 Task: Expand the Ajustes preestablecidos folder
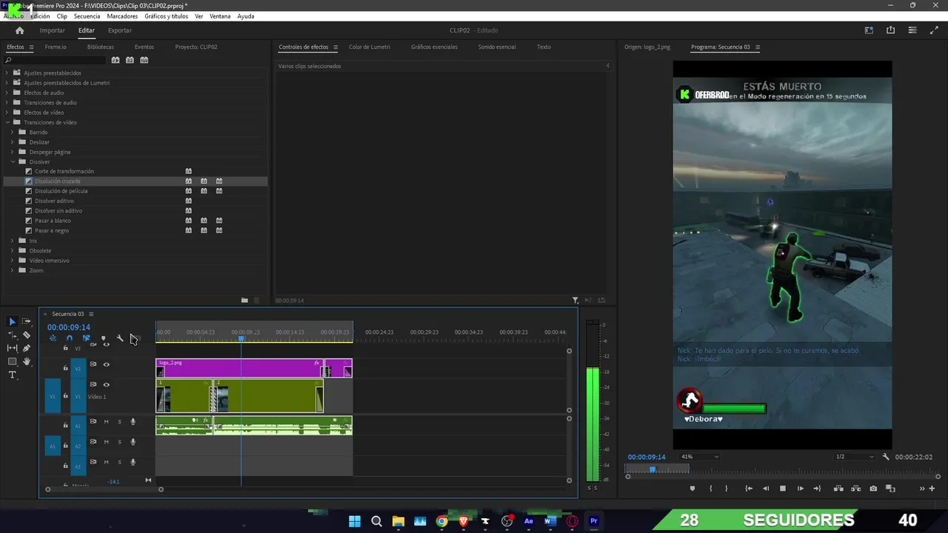pos(7,73)
